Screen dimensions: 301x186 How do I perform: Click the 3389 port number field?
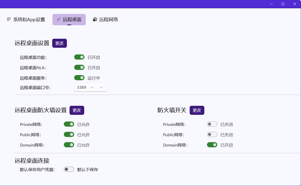pos(82,87)
